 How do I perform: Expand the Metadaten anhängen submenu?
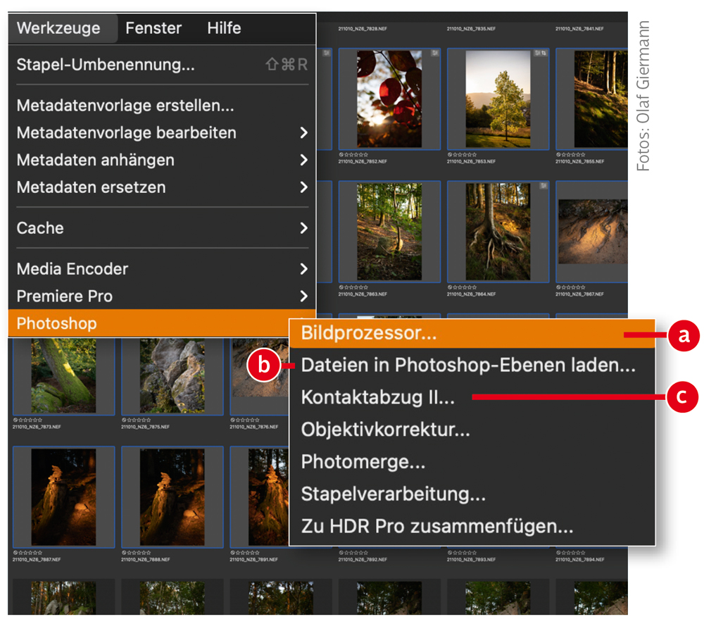pos(162,160)
